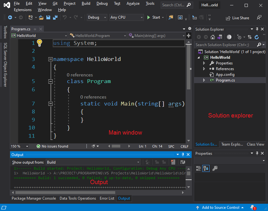Expand the References node in Solution Explorer
This screenshot has height=211, width=268.
pos(204,69)
